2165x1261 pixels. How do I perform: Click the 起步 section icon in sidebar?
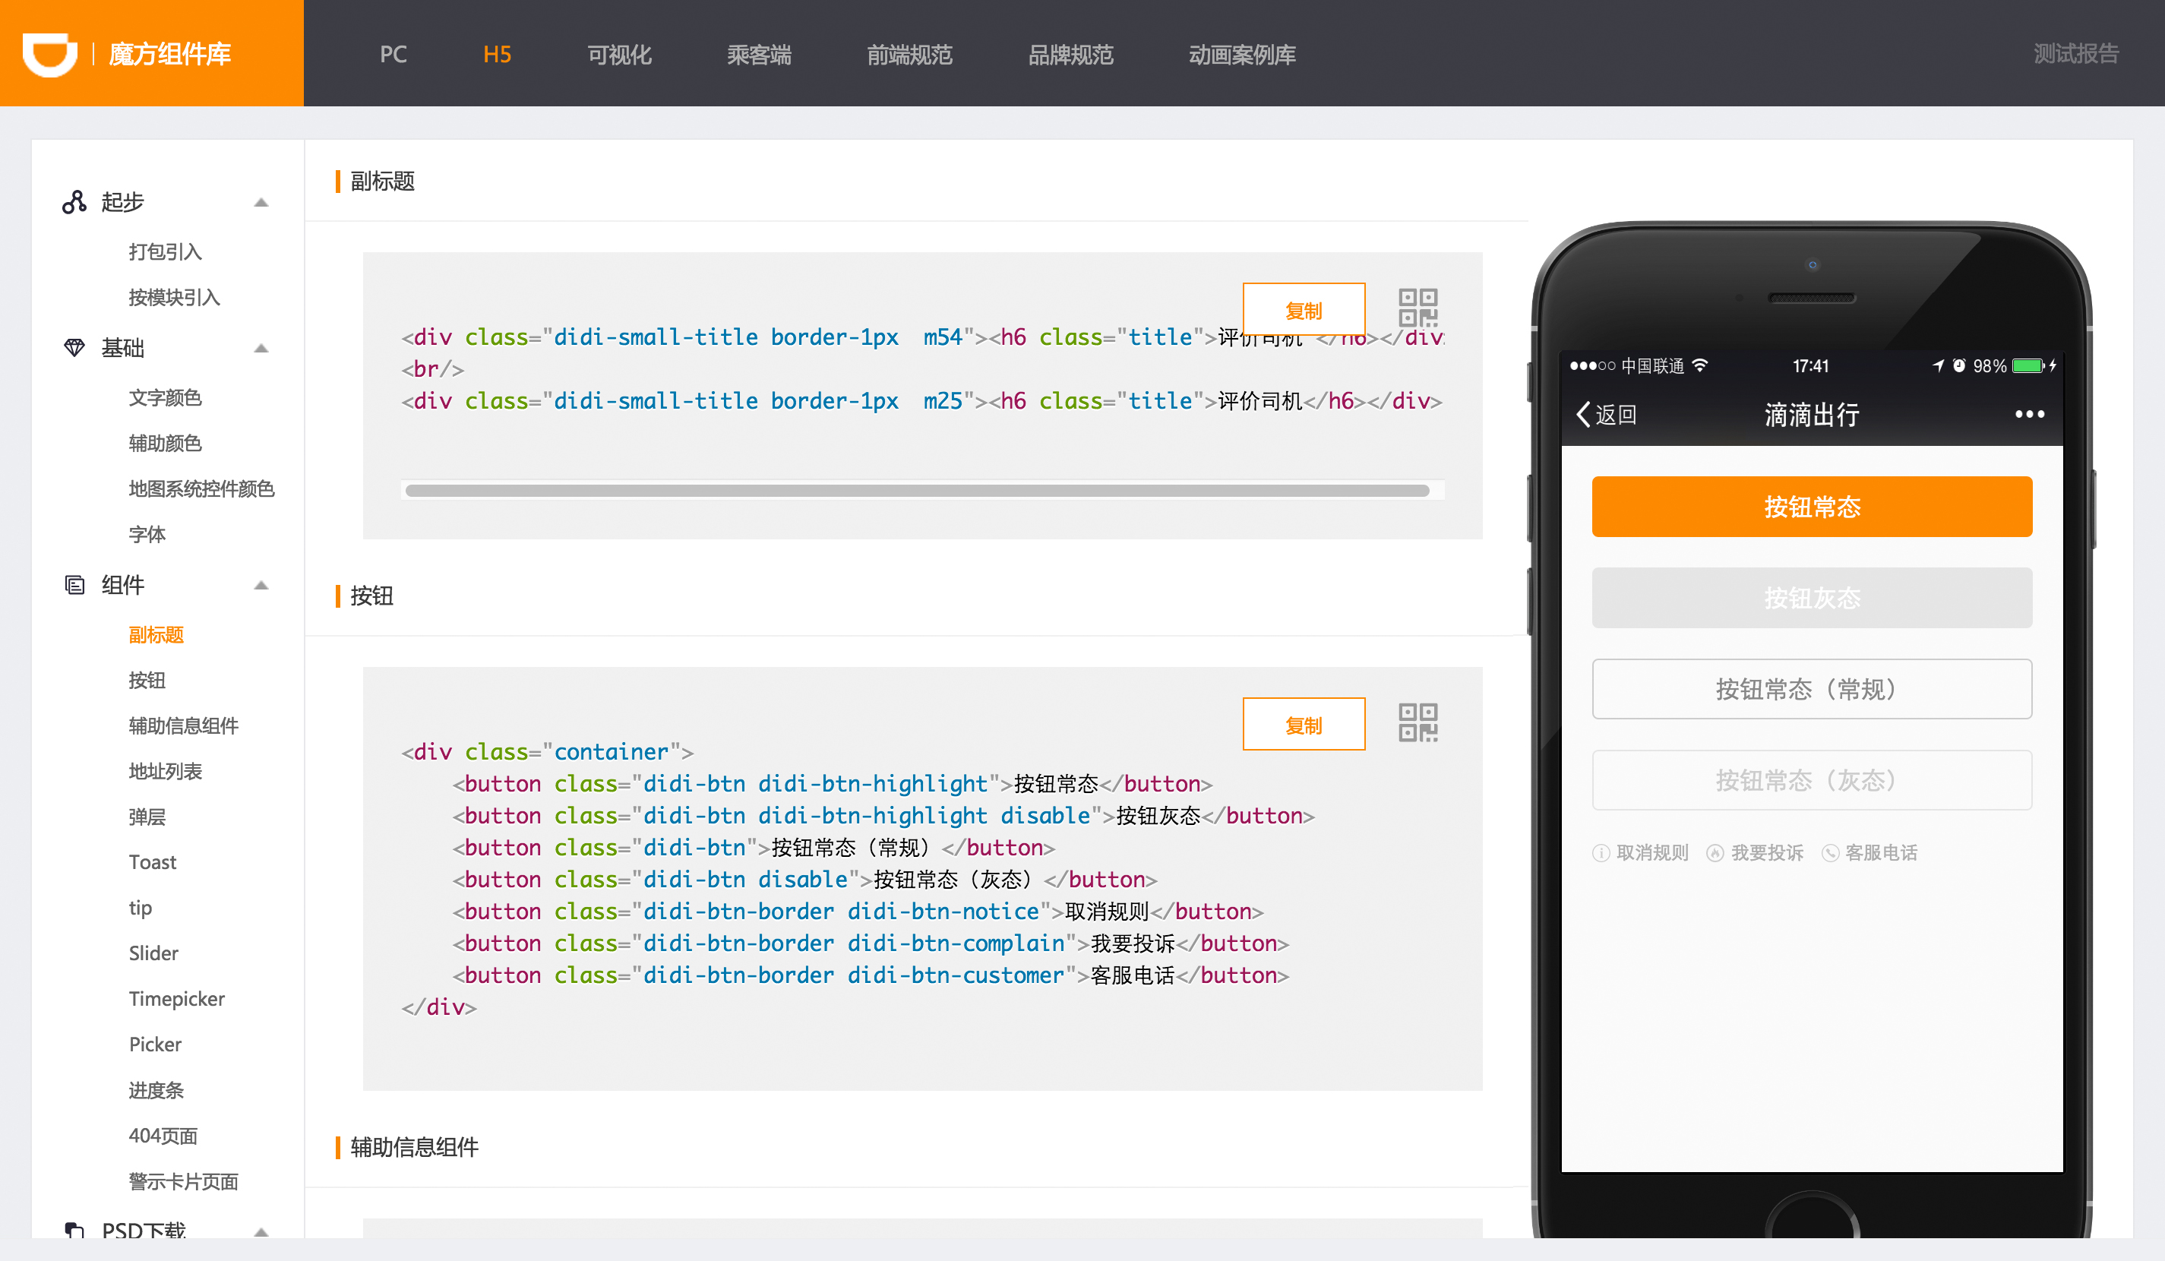coord(74,202)
